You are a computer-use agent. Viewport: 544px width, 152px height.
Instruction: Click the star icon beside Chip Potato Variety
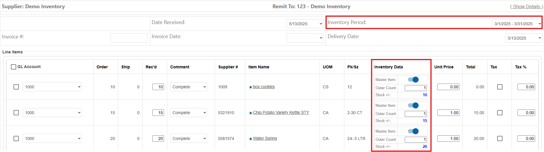pyautogui.click(x=250, y=113)
